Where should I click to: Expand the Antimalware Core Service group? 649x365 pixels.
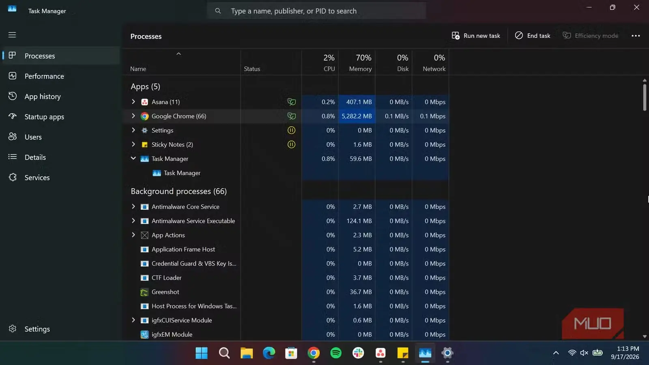pyautogui.click(x=133, y=207)
